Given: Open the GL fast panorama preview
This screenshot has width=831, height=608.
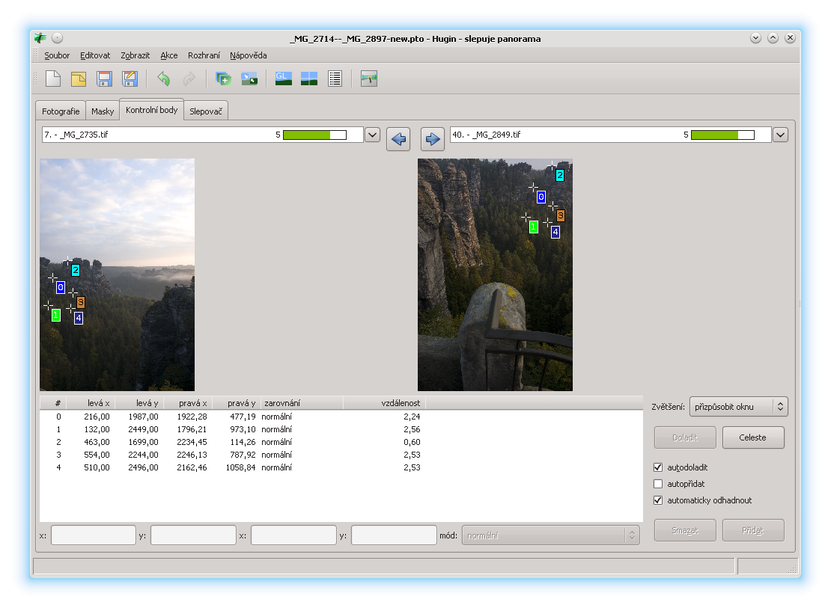Looking at the screenshot, I should [284, 79].
